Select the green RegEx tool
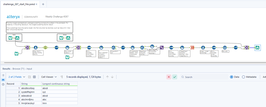Viewport: 266px width, 107px height. (46, 48)
